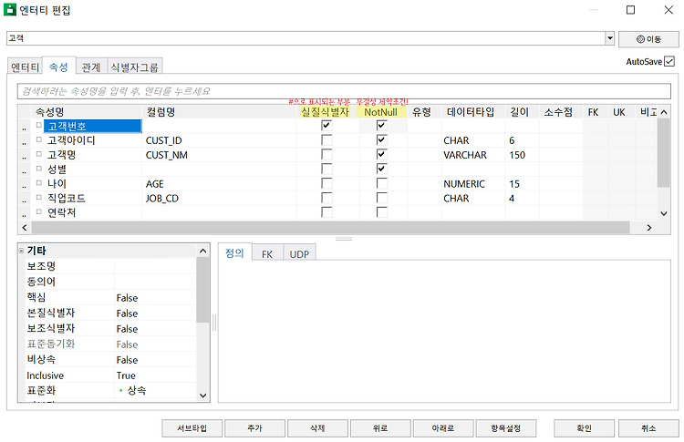Click the small square icon beside 성별
This screenshot has width=684, height=442.
pos(39,169)
